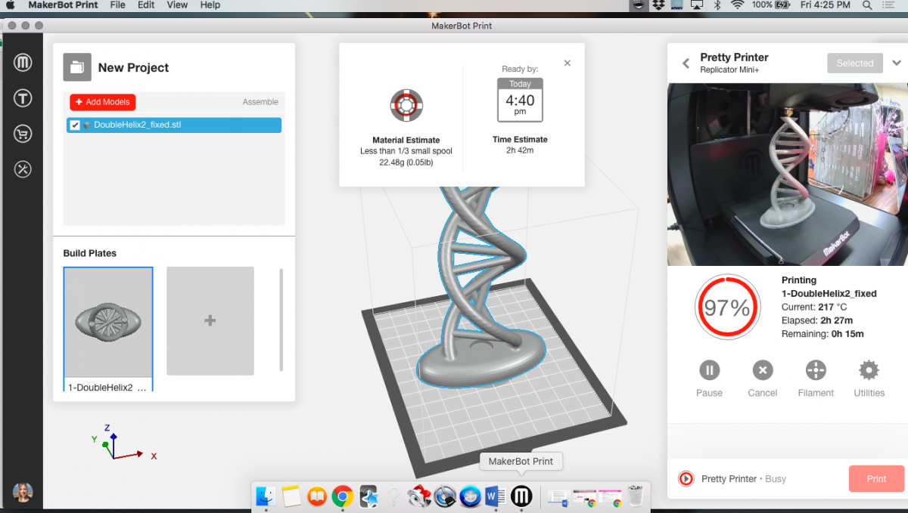This screenshot has width=908, height=513.
Task: Open the MakerBot home icon in left sidebar
Action: 23,62
